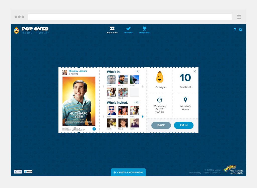257x188 pixels.
Task: Click the clock date and time icon
Action: 159,100
